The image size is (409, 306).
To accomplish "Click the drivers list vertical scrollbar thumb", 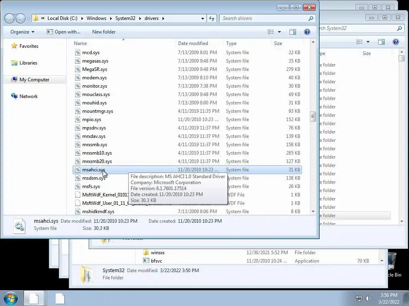I will pos(313,117).
